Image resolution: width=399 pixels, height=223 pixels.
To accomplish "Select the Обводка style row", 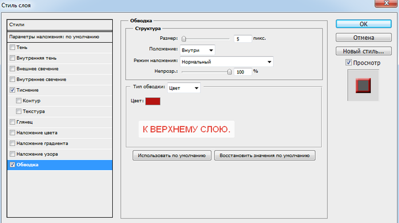I will click(x=60, y=165).
